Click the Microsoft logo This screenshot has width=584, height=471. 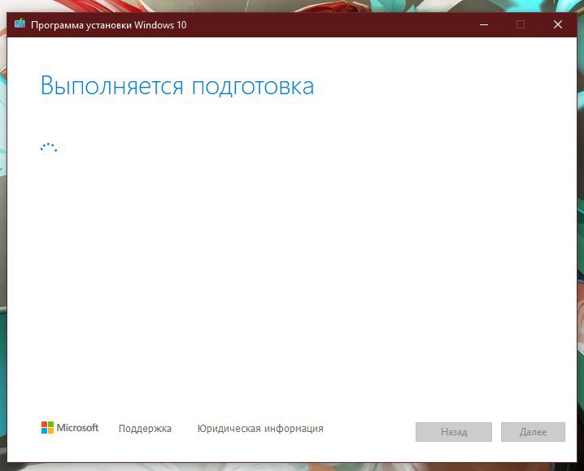click(x=70, y=427)
